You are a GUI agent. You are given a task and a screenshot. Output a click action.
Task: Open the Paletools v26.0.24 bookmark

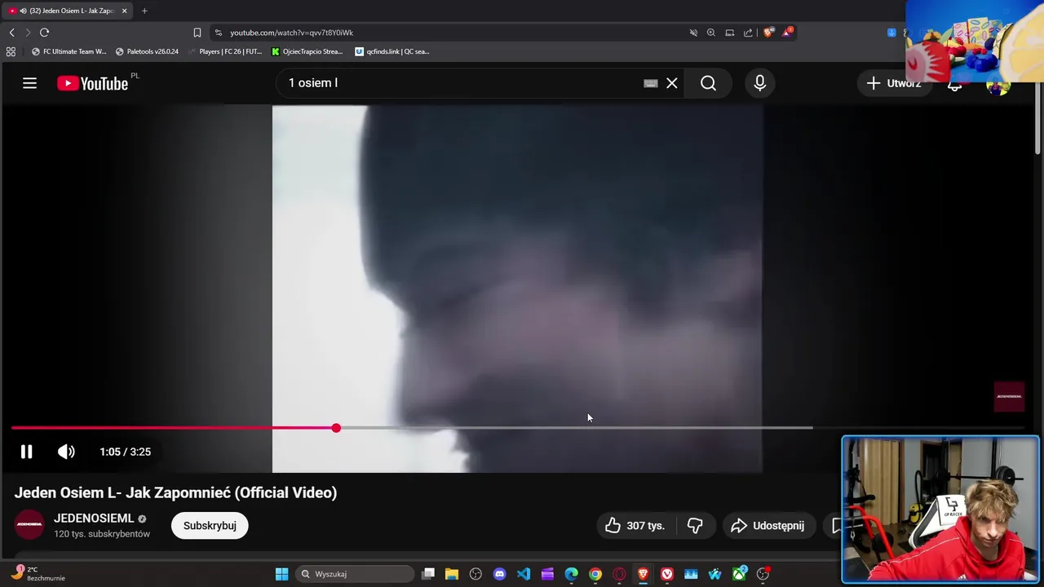[x=147, y=51]
